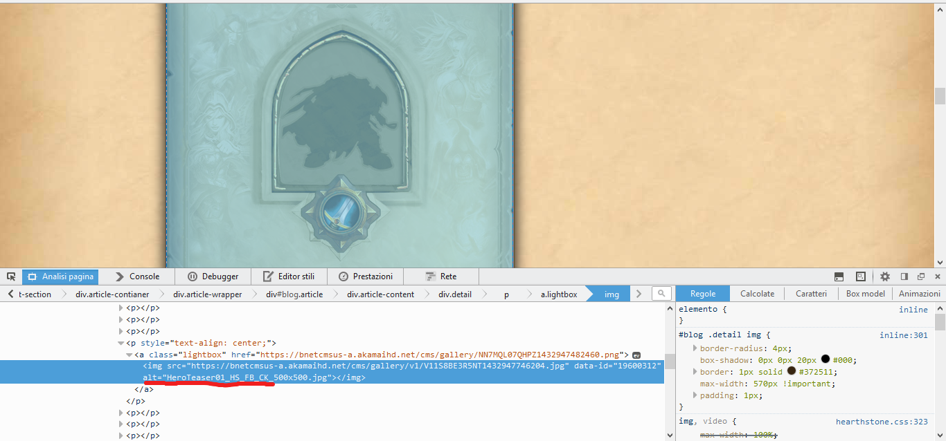Switch to the Analisi pagina tab
The height and width of the screenshot is (441, 946).
coord(60,276)
